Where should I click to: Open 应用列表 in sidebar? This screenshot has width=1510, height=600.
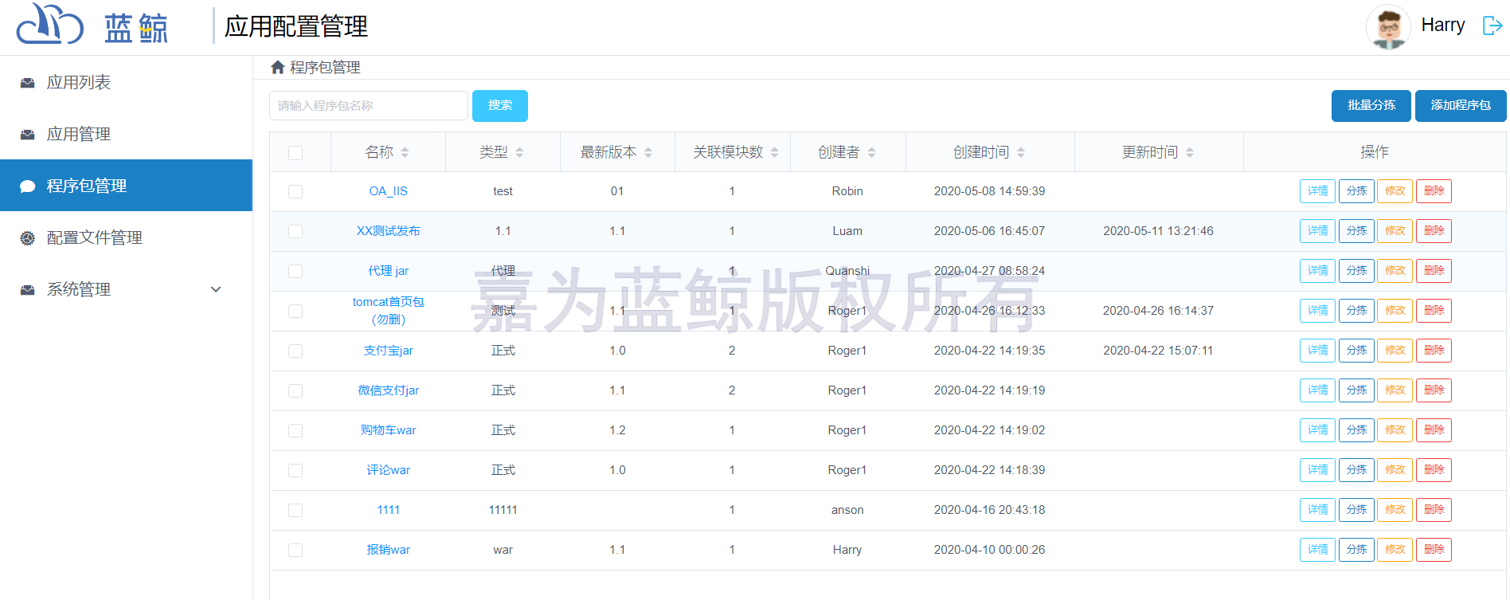[78, 82]
